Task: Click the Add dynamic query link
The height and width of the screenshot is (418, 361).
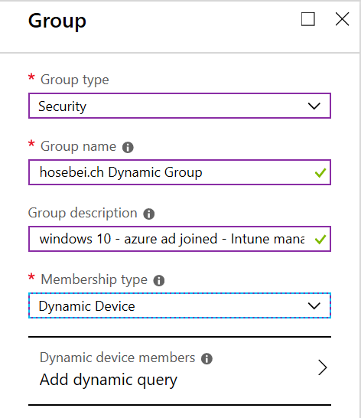Action: [108, 380]
